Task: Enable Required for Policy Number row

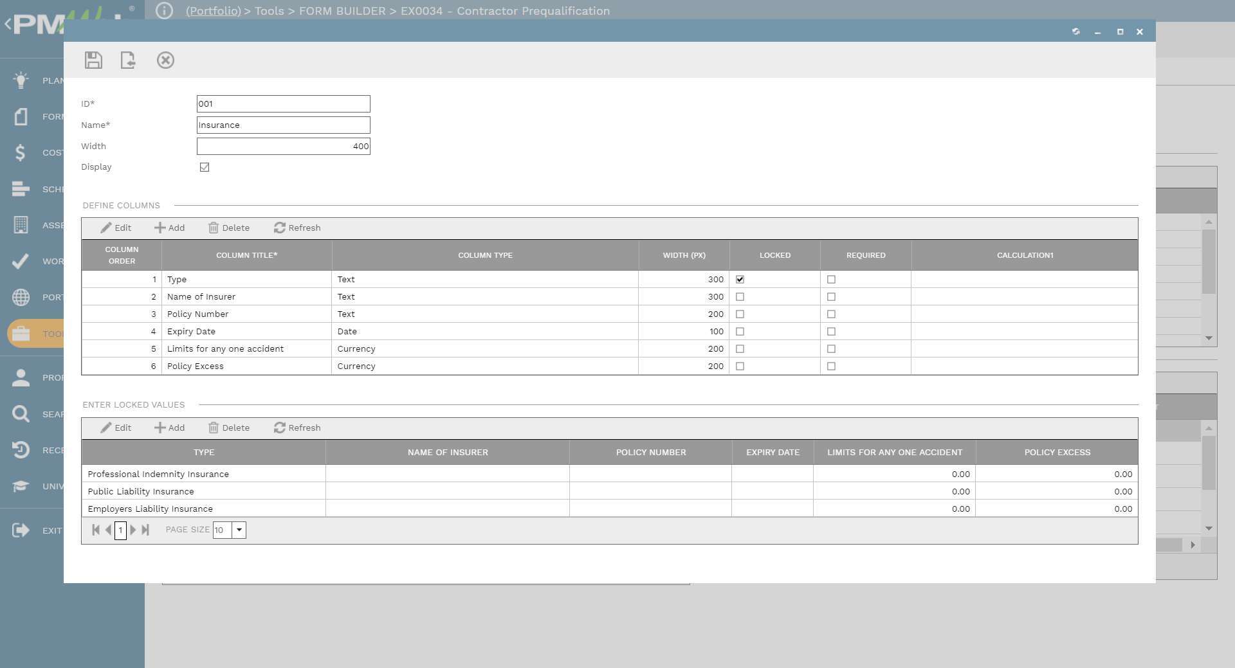Action: click(832, 314)
